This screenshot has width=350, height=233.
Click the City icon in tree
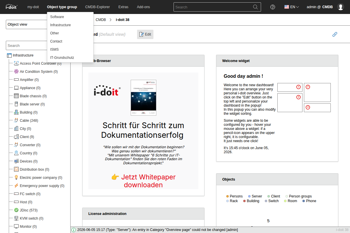16,129
